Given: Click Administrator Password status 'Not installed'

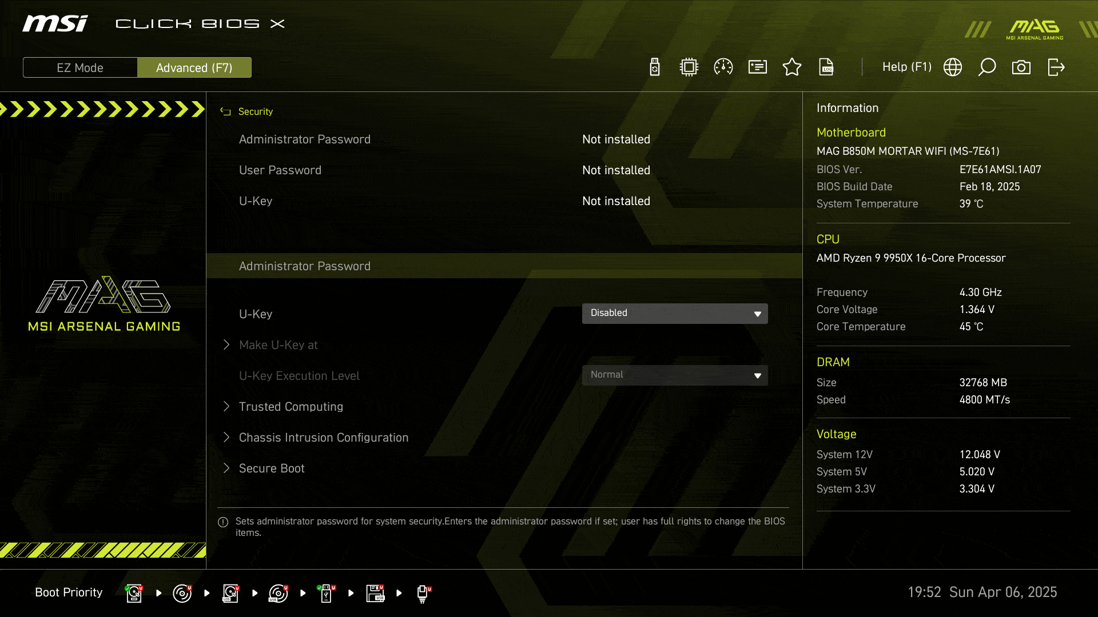Looking at the screenshot, I should (x=616, y=139).
